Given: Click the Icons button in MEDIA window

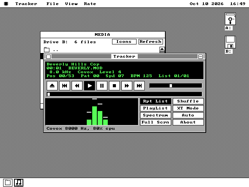Looking at the screenshot, I should 124,42.
